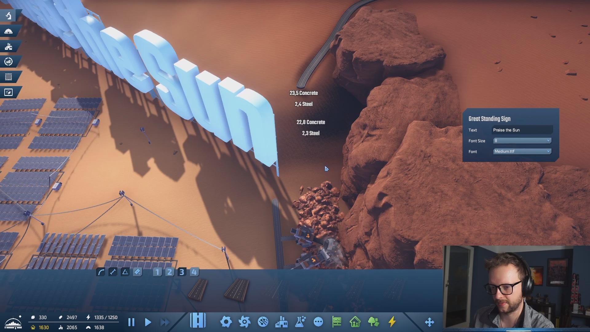Viewport: 590px width, 332px height.
Task: Expand the Font dropdown showing Medium.ttf
Action: pyautogui.click(x=522, y=152)
